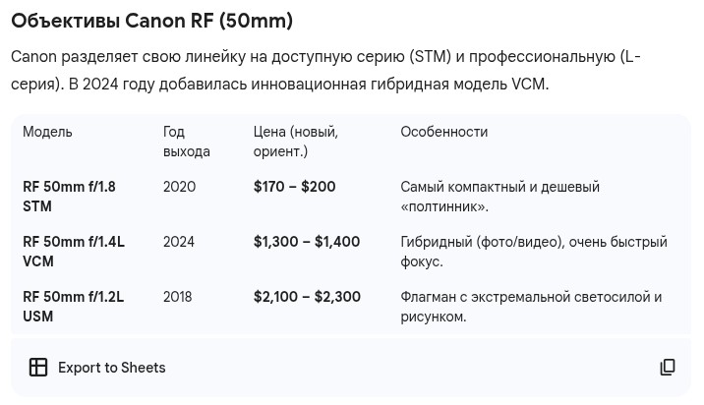Click the Гибридный (фото/видео) description cell

[533, 252]
